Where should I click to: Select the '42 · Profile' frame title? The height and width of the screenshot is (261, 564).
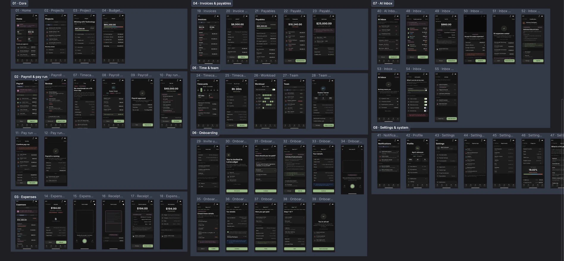[414, 135]
